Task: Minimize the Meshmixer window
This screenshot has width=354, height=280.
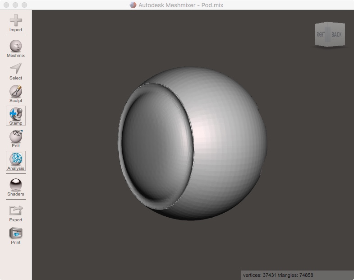Action: pyautogui.click(x=15, y=5)
